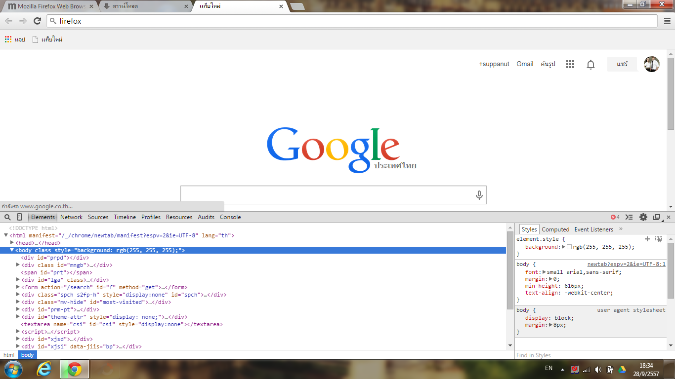
Task: Click the network signal tray icon
Action: pos(587,369)
